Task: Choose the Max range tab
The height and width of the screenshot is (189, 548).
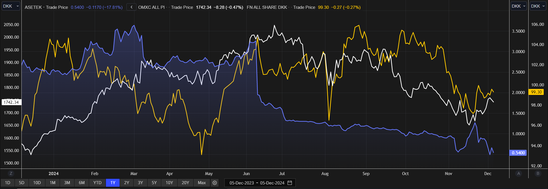Action: (202, 183)
